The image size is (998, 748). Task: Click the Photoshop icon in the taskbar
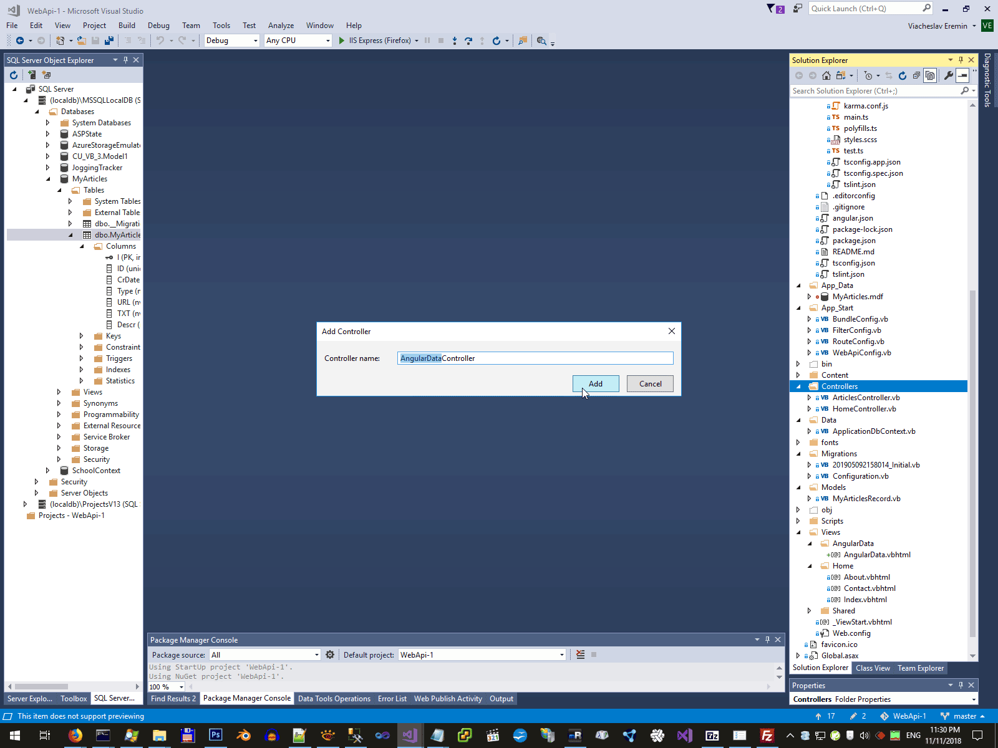[x=215, y=736]
